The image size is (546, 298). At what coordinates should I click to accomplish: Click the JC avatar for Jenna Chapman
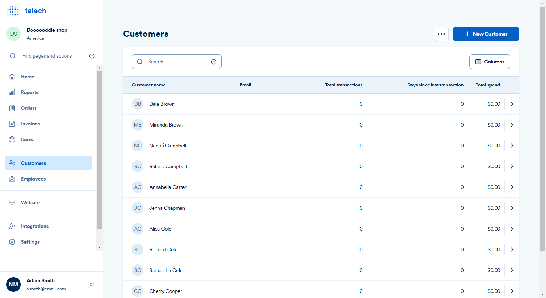coord(138,208)
